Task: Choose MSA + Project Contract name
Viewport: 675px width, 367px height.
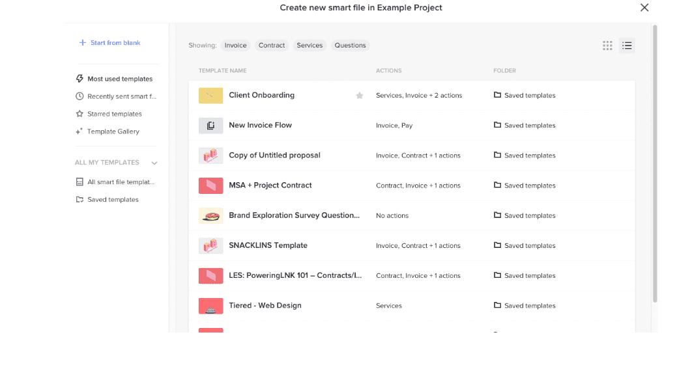Action: [270, 185]
